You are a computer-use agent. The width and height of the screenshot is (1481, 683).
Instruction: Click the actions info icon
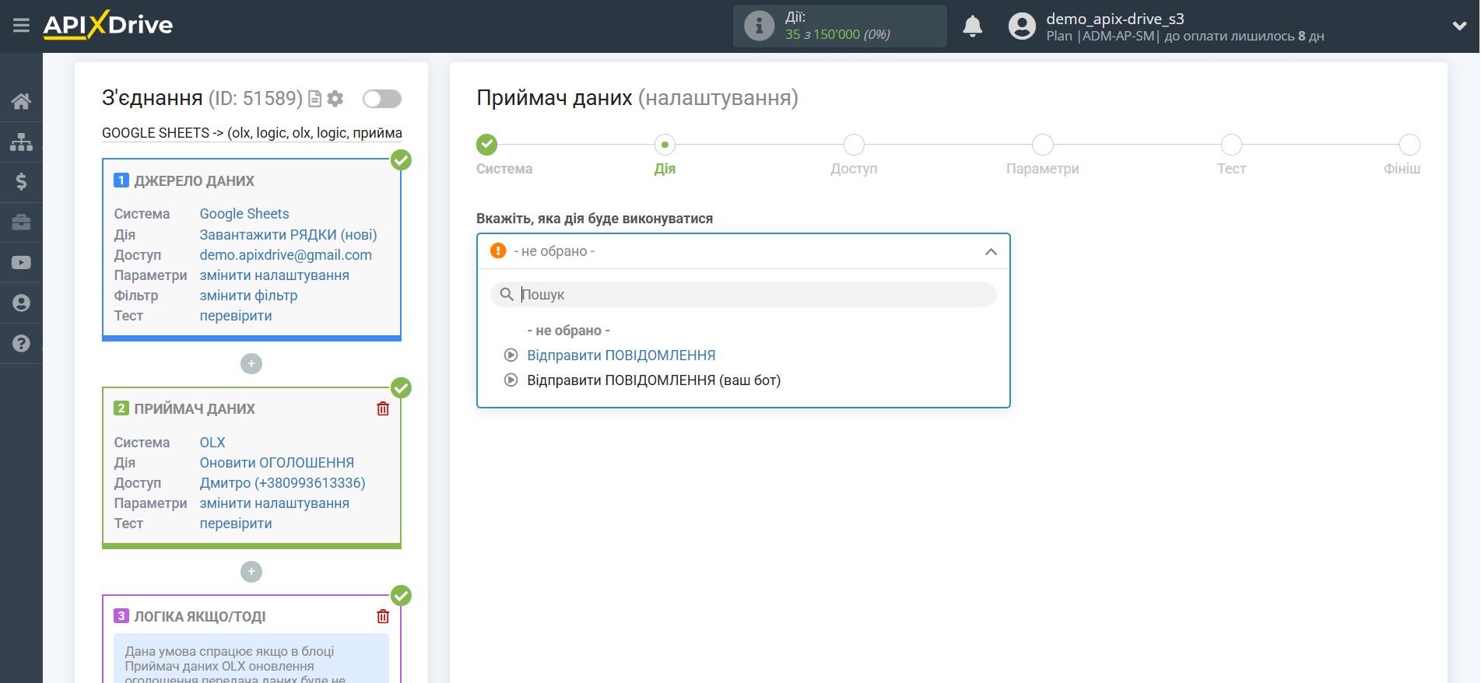click(x=759, y=26)
